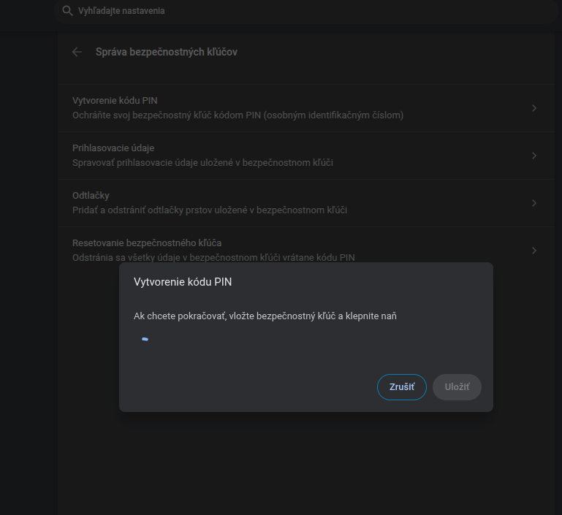Go back using the left arrow

click(x=77, y=52)
